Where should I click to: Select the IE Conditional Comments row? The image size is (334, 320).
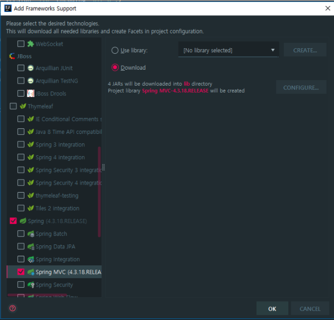(54, 119)
